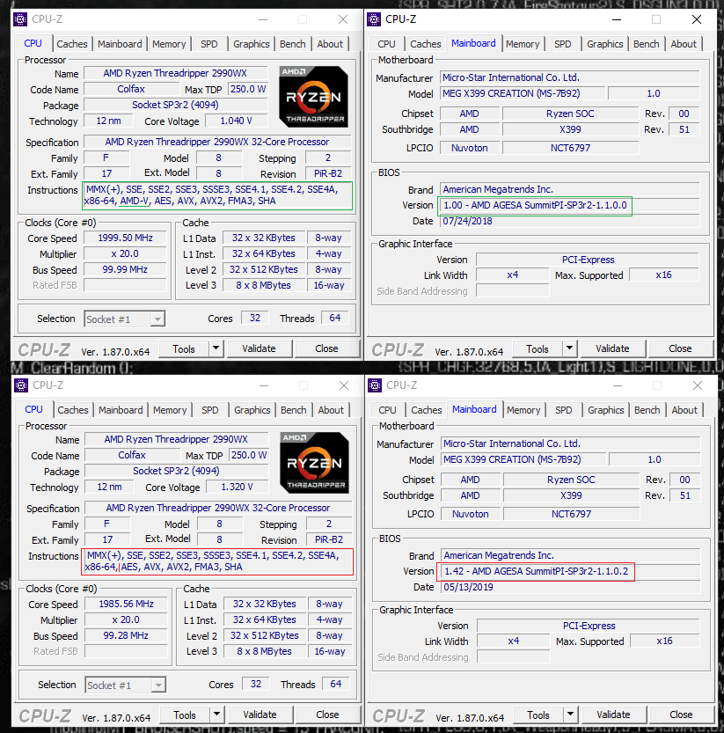Click Cores 32 field in bottom-left window
The image size is (724, 733).
256,684
